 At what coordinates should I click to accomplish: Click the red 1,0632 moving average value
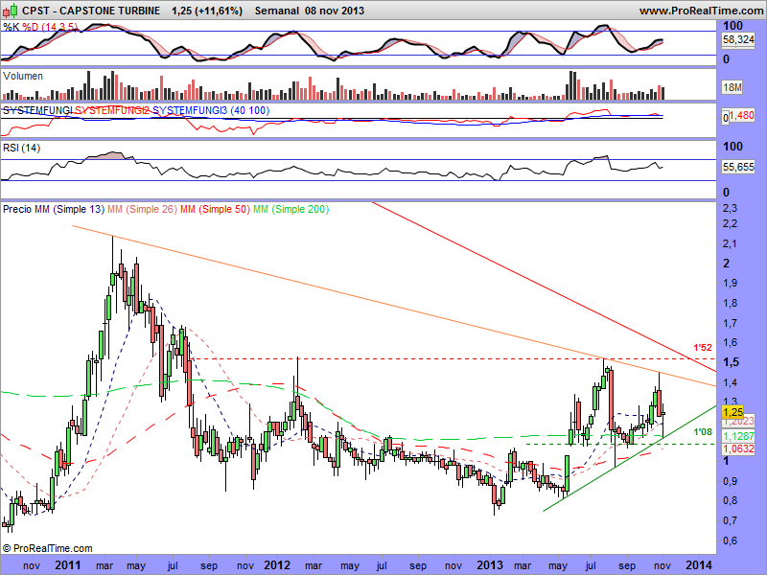pyautogui.click(x=738, y=448)
